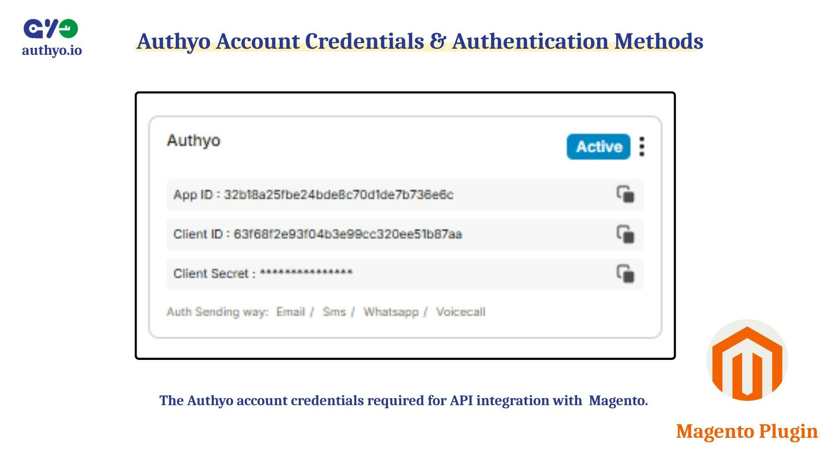Viewport: 835px width, 470px height.
Task: Select the Voicecall sending method
Action: (x=462, y=312)
